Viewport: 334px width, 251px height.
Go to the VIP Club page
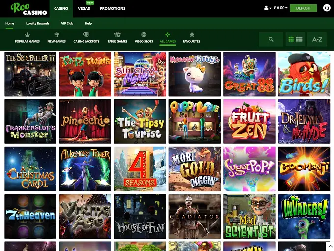[66, 23]
